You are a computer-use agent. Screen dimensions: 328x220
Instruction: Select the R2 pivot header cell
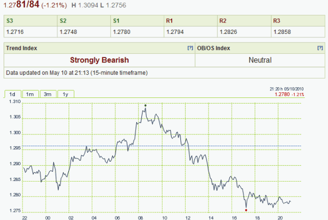click(x=243, y=21)
